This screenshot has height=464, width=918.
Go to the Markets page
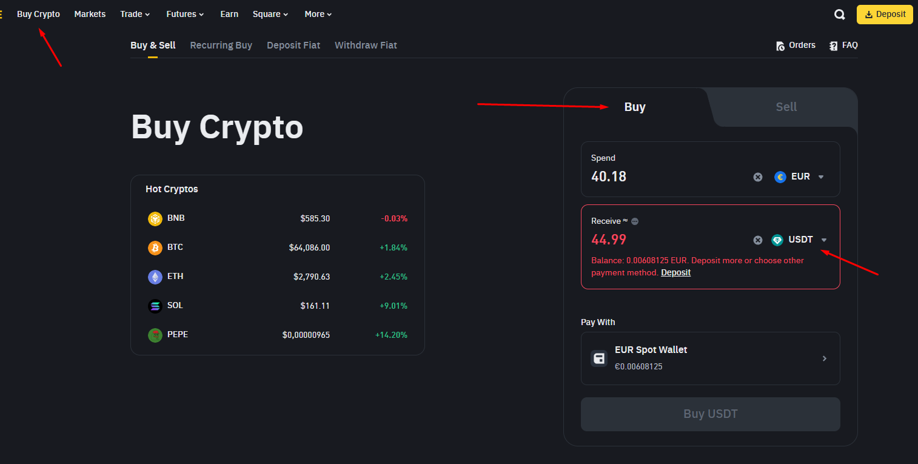(x=90, y=14)
